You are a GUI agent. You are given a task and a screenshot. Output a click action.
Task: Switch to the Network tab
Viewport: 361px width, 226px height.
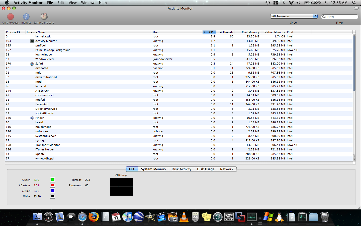227,169
